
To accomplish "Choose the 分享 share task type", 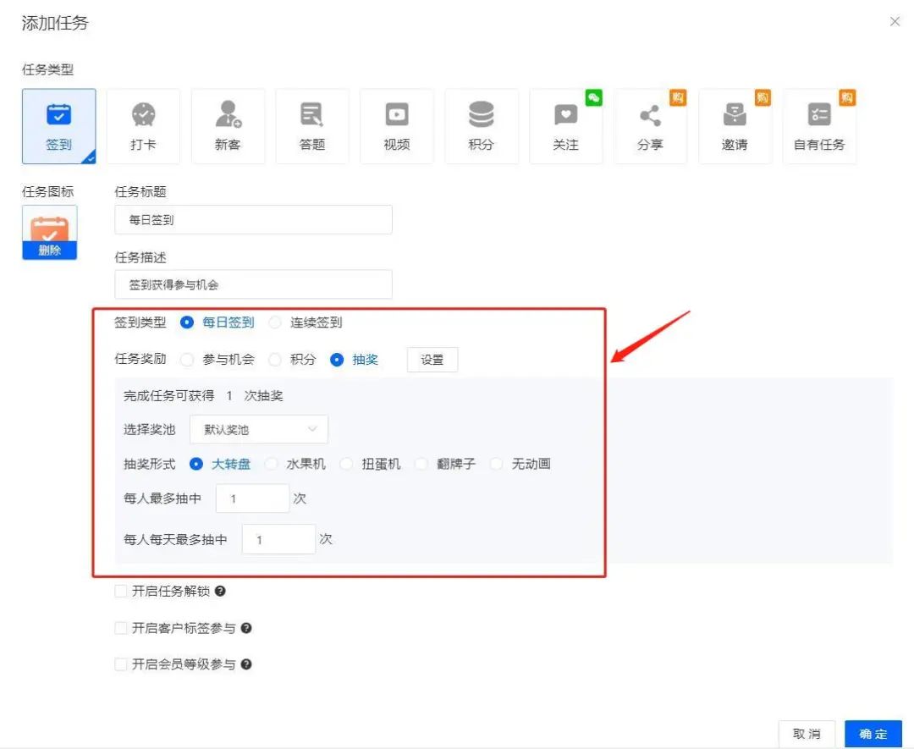I will tap(651, 126).
